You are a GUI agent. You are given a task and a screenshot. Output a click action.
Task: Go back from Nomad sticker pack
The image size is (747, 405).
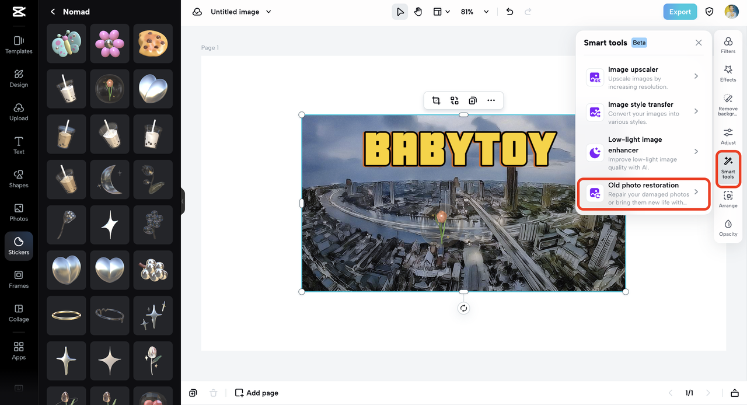pos(53,12)
